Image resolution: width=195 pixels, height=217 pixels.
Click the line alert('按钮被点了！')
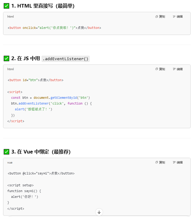click(34, 109)
